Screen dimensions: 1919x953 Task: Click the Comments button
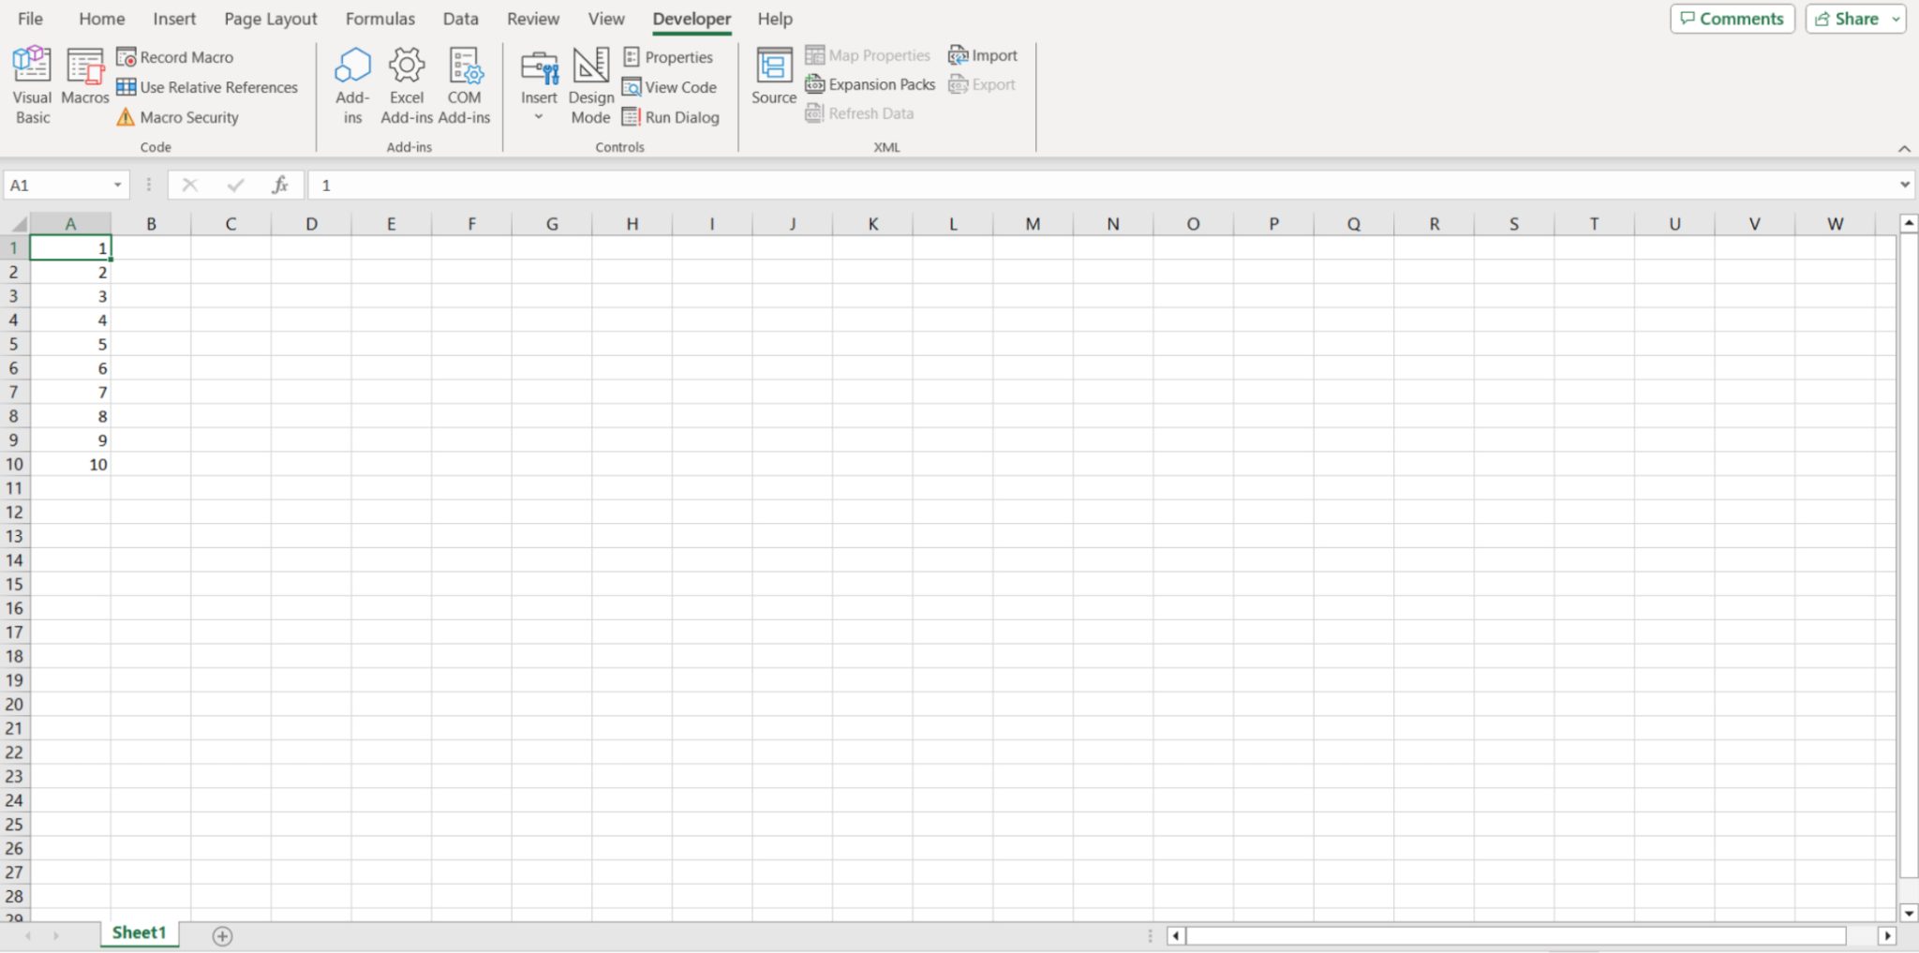coord(1731,18)
